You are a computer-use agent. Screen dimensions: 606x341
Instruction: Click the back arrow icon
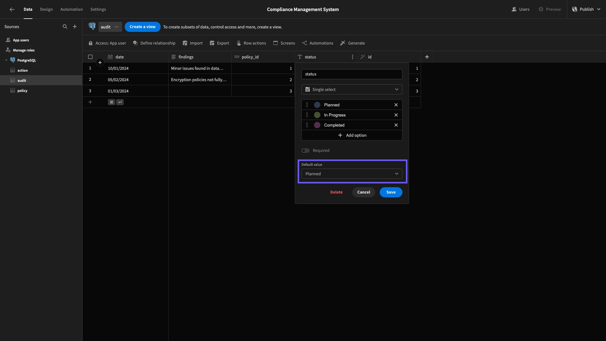click(12, 9)
